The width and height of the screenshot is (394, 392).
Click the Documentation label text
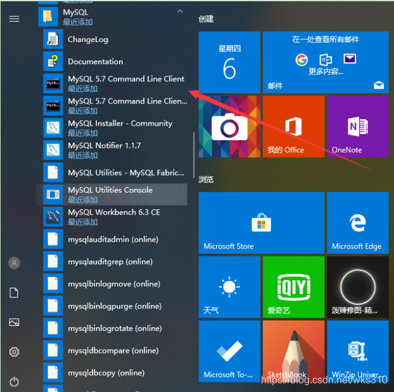pos(95,62)
